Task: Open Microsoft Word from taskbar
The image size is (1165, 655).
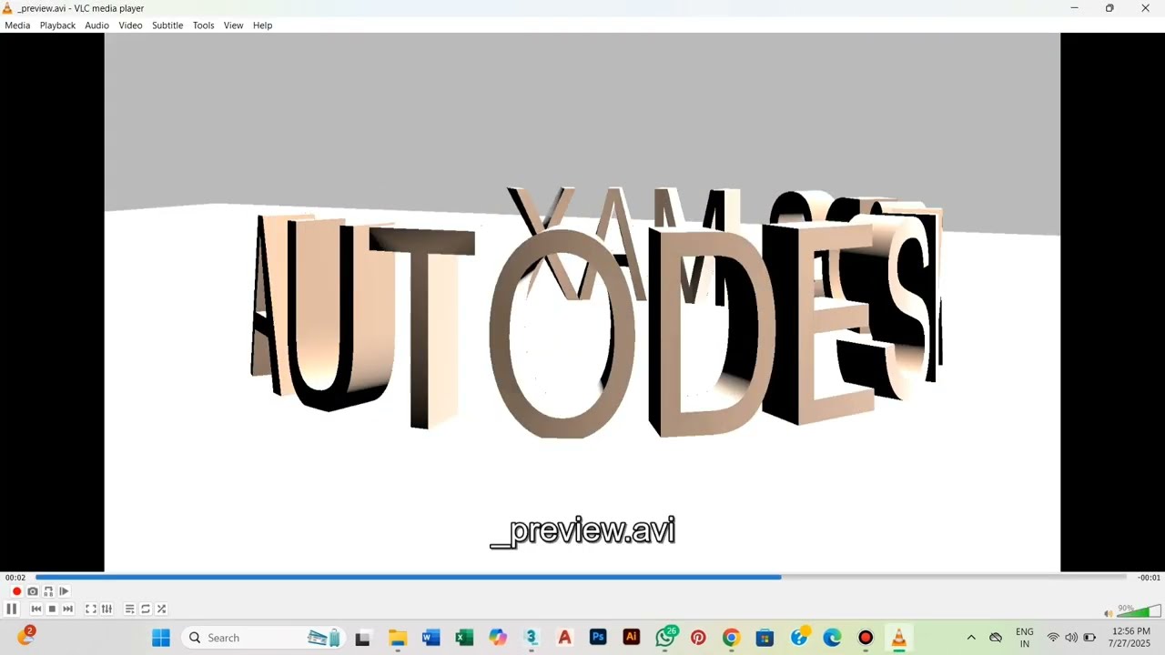Action: tap(431, 638)
